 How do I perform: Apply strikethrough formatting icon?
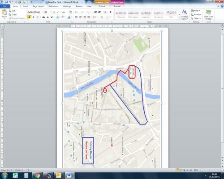click(43, 17)
